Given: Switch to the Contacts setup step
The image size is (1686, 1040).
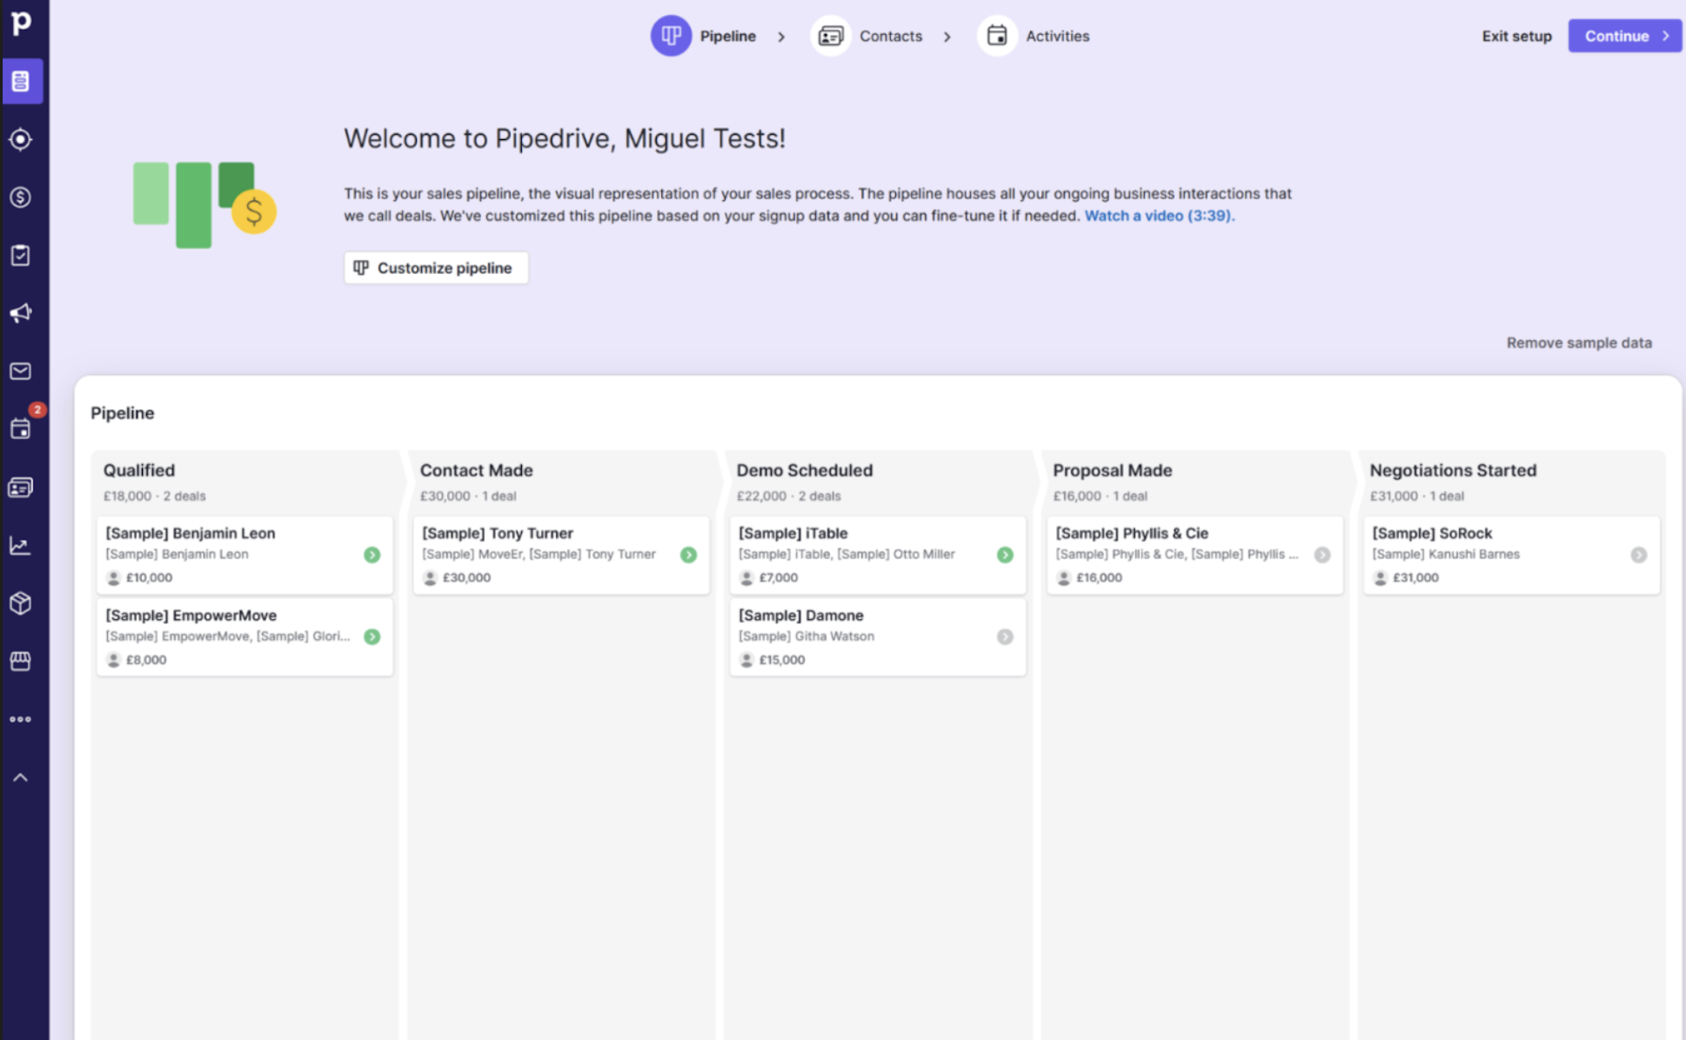Looking at the screenshot, I should point(881,36).
